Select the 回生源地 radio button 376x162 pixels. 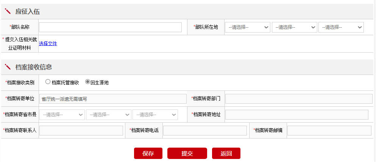[x=87, y=82]
